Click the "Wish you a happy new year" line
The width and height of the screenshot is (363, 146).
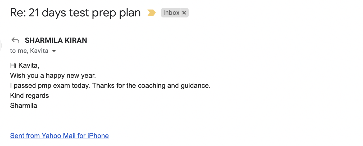(53, 75)
